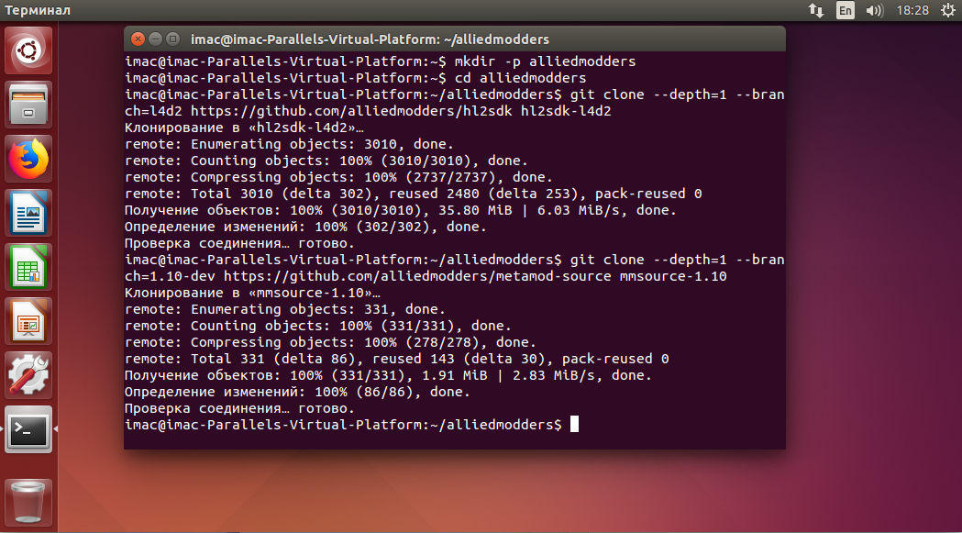Click the Terminal icon in launcher
Image resolution: width=962 pixels, height=533 pixels.
tap(28, 429)
